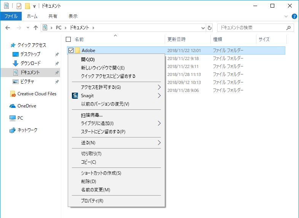
Task: Toggle the select-all checkbox in header
Action: pyautogui.click(x=68, y=39)
